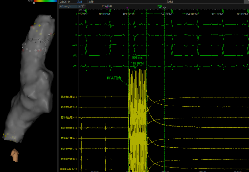Select the aVR ECG channel label
This screenshot has height=172, width=249.
[75, 45]
